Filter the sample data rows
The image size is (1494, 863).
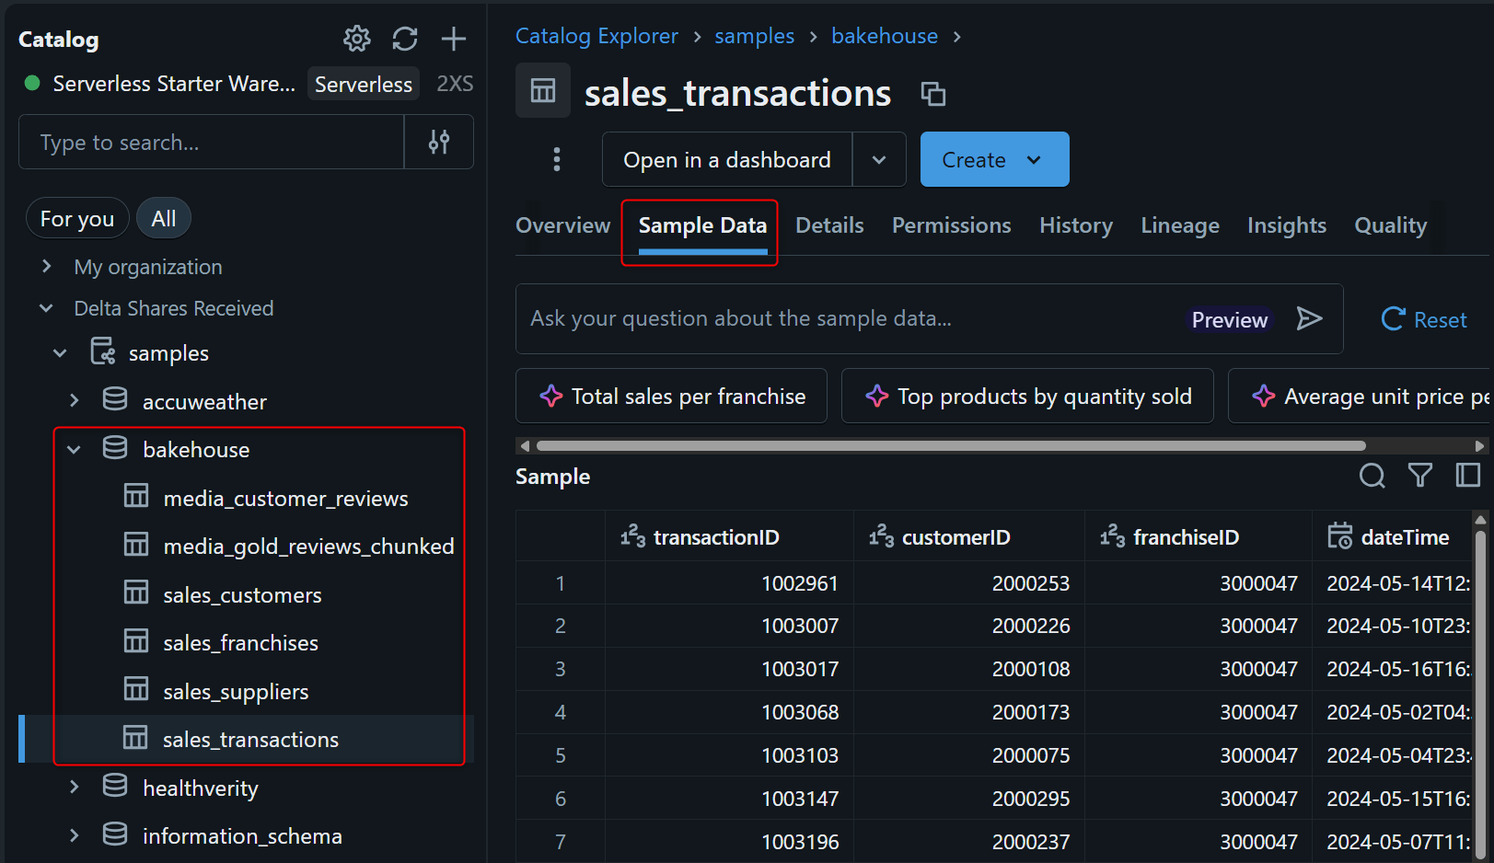point(1419,476)
